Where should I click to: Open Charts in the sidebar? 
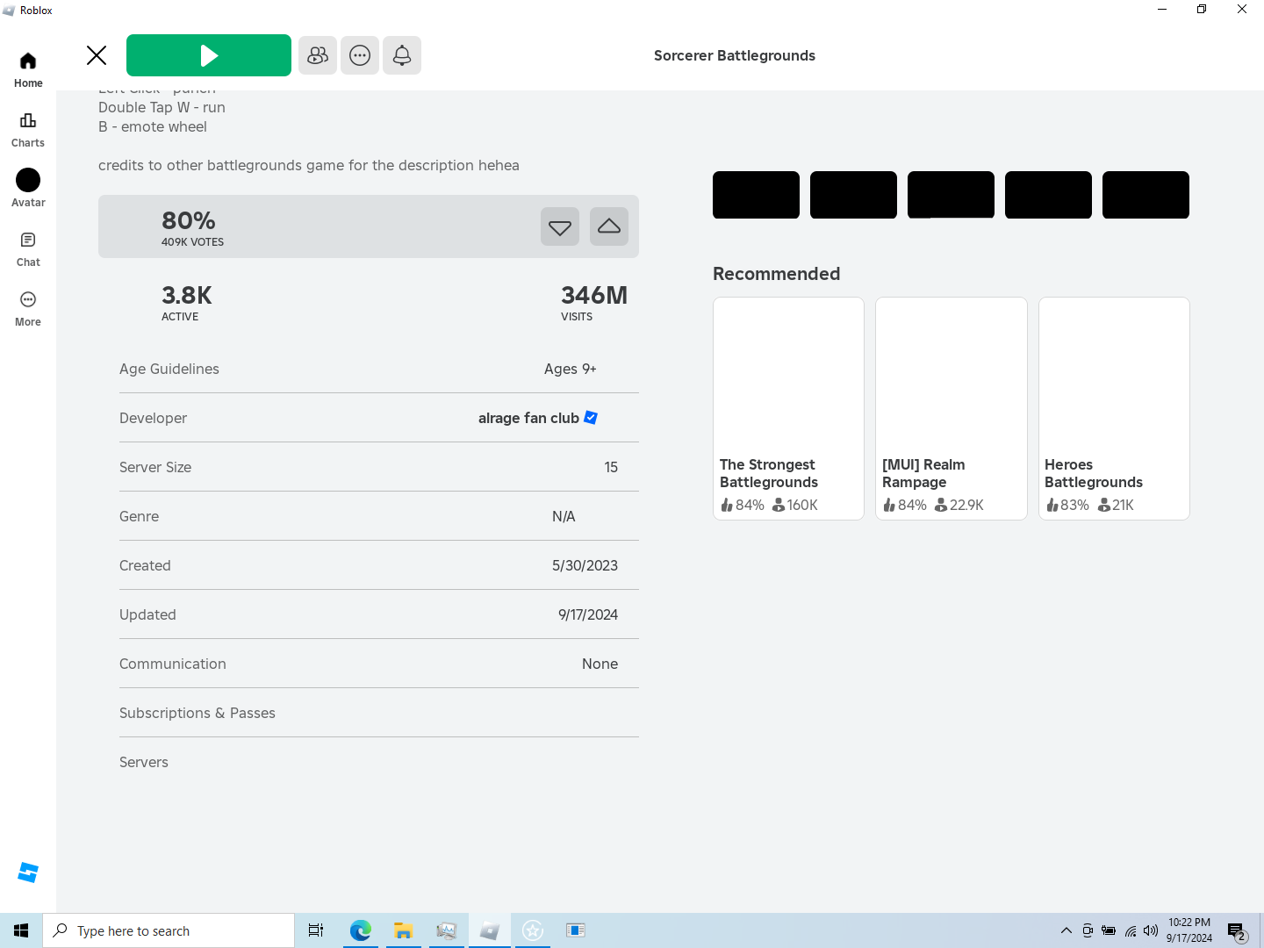click(x=28, y=129)
